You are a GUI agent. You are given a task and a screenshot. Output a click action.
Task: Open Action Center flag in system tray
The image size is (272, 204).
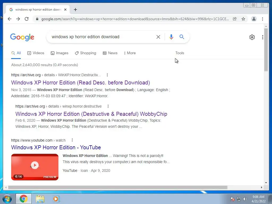point(232,199)
